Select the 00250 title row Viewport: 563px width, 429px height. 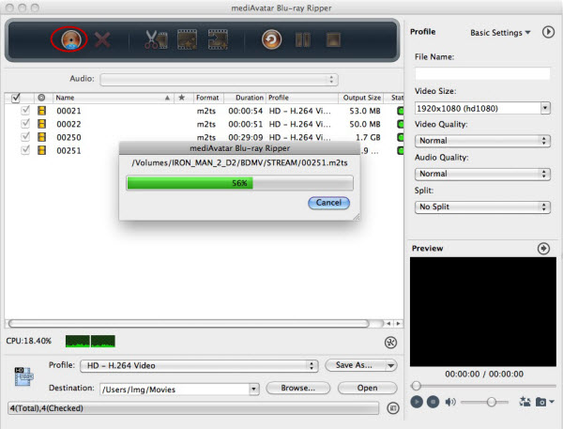(204, 137)
